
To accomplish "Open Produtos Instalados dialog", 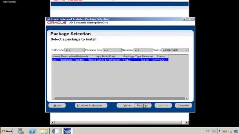I will coord(91,105).
